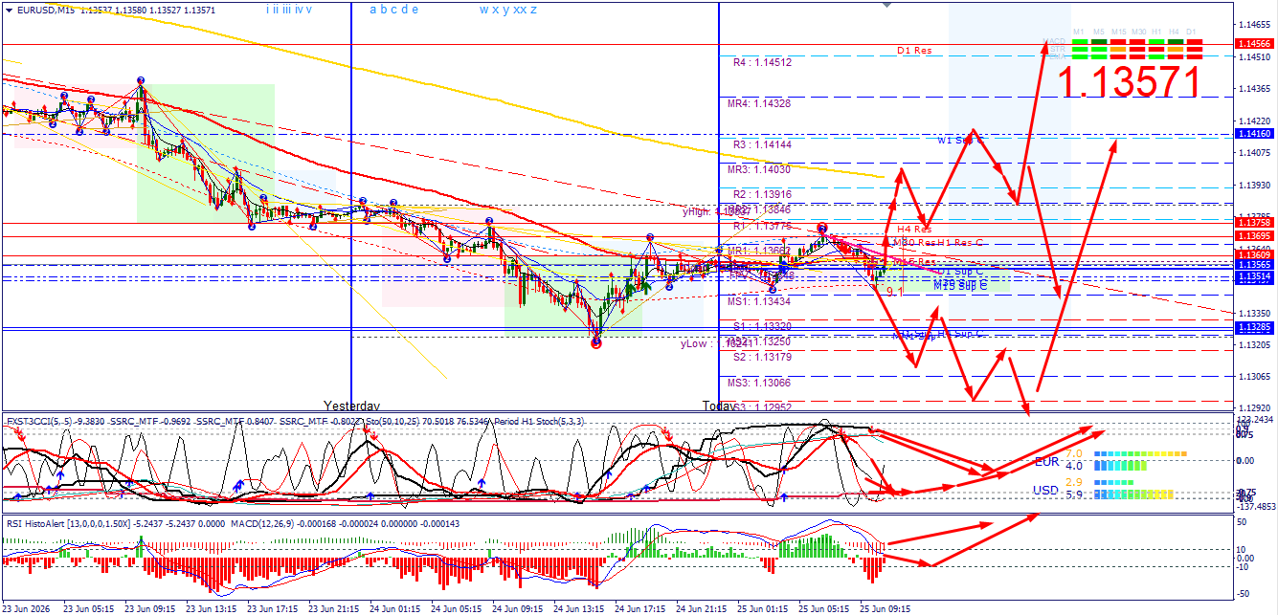Select the 'w x y xx z' wave label
1278x615 pixels.
point(507,10)
